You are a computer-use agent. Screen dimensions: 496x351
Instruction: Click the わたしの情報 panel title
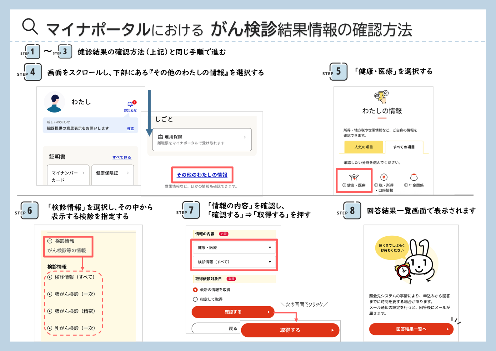(x=382, y=111)
